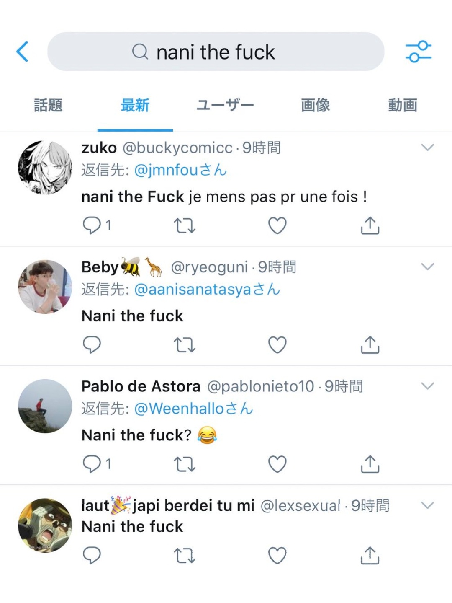Open the @Weenhallo mention link
This screenshot has height=603, width=452.
tap(179, 409)
